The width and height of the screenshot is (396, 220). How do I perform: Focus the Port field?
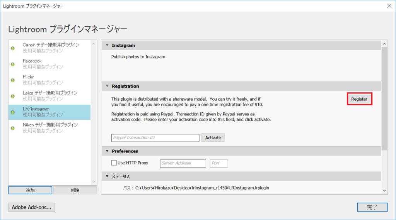tap(219, 163)
